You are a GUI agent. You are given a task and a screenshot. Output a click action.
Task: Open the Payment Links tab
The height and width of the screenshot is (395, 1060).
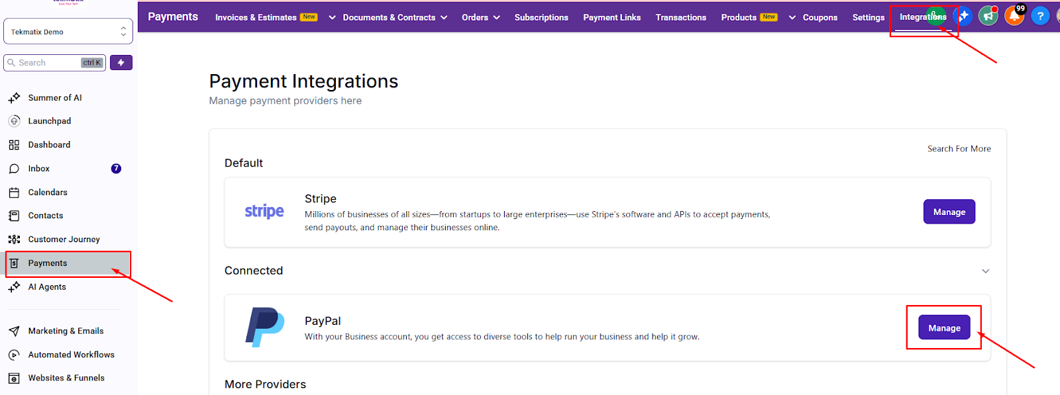(612, 17)
